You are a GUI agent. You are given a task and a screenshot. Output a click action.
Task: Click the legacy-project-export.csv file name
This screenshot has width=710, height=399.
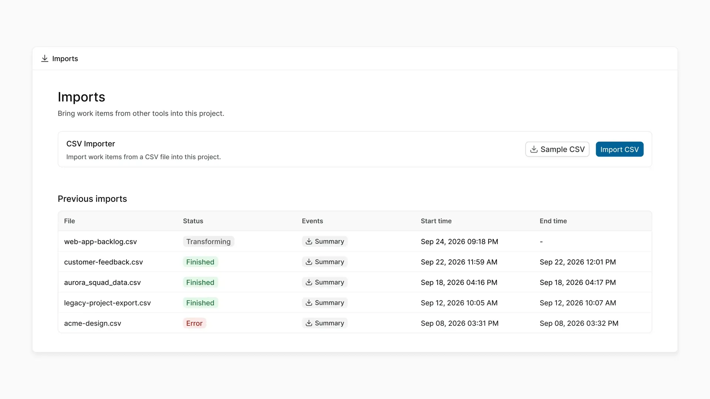pyautogui.click(x=108, y=303)
